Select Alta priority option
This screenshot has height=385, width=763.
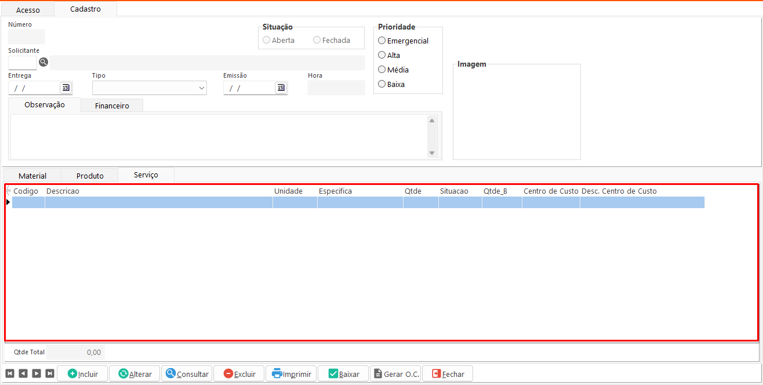pyautogui.click(x=381, y=55)
